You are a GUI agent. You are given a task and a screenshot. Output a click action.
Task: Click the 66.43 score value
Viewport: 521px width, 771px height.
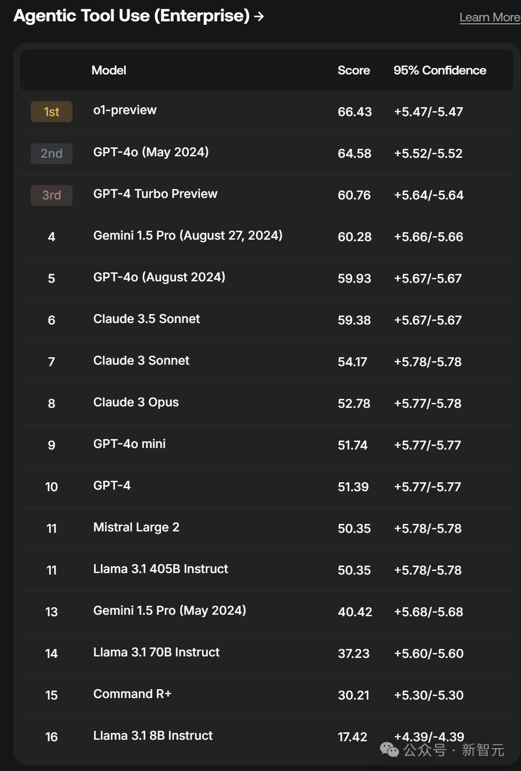tap(354, 112)
